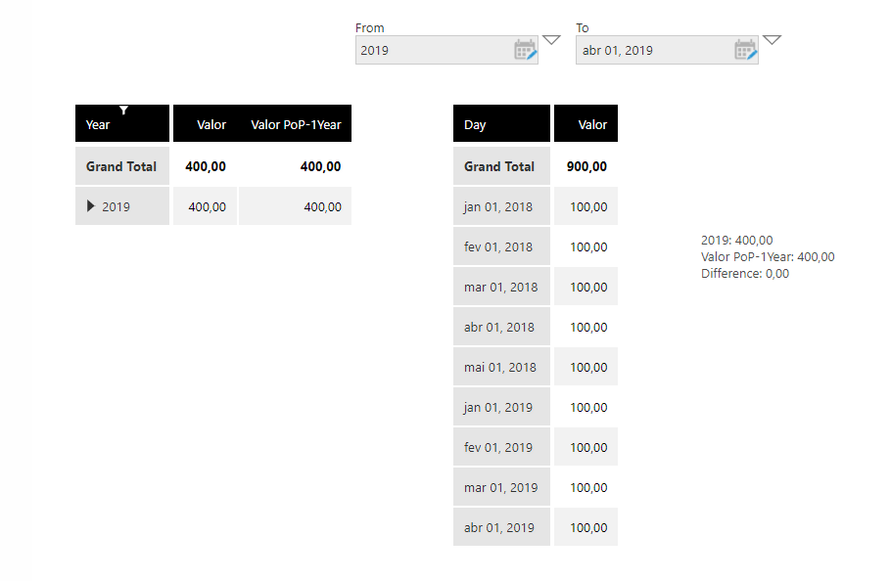The width and height of the screenshot is (890, 581).
Task: Open dropdown arrow beside From field
Action: click(x=551, y=40)
